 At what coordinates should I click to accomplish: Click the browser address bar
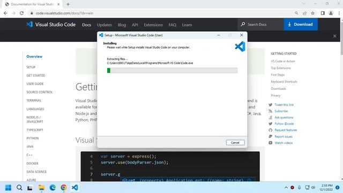click(162, 13)
